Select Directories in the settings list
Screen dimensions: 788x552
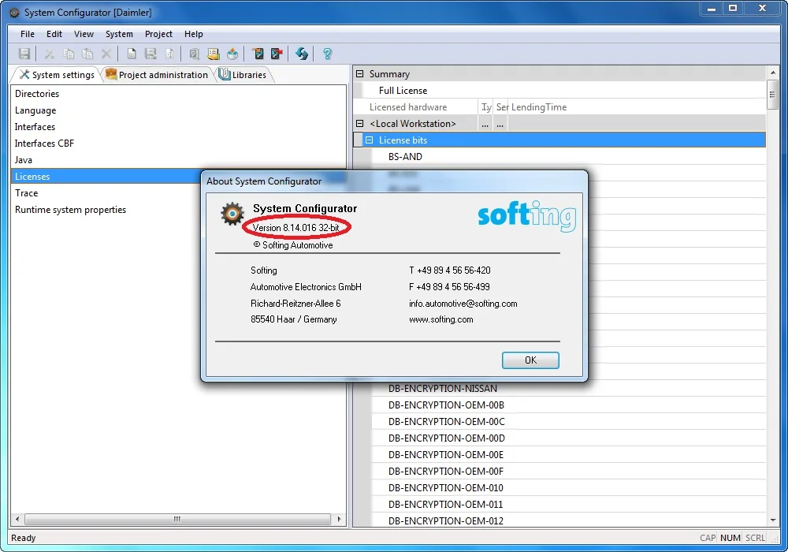[x=178, y=94]
